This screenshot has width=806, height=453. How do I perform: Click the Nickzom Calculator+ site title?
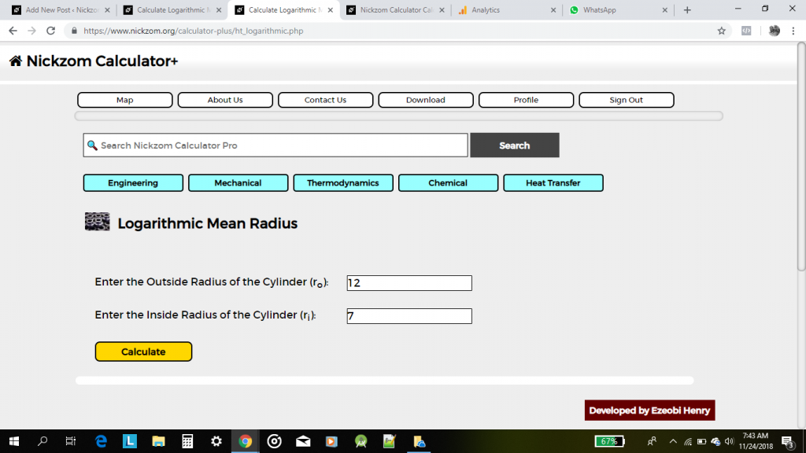pyautogui.click(x=102, y=61)
